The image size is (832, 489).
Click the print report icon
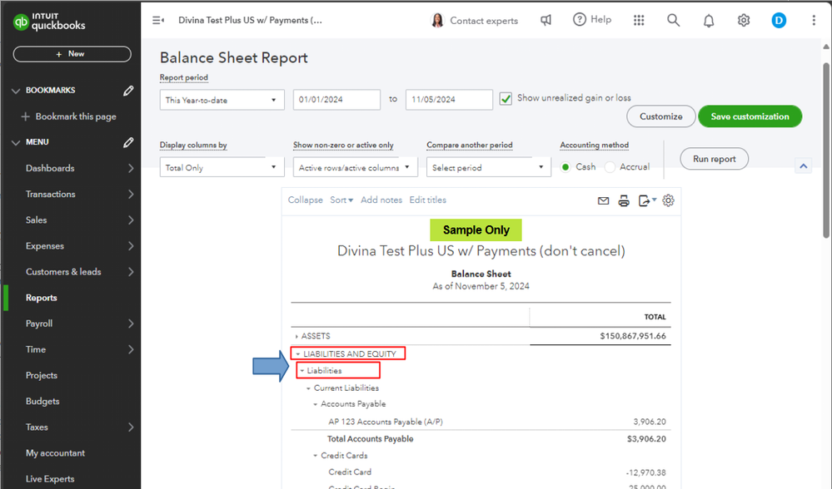coord(624,200)
